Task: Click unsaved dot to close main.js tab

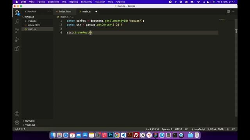Action: (x=96, y=11)
